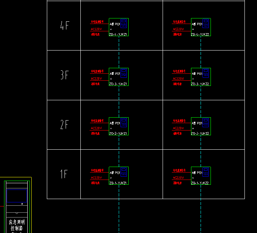Click the ZD-3-YJKZ1 label text

click(x=118, y=84)
